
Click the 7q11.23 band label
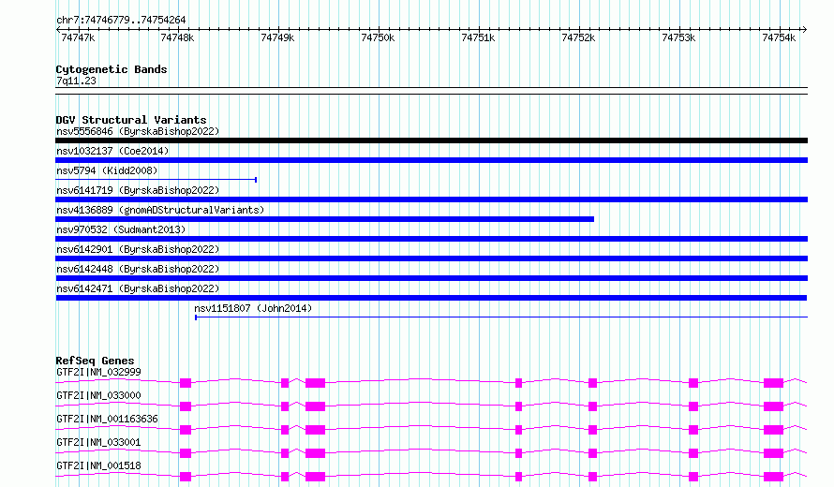76,81
